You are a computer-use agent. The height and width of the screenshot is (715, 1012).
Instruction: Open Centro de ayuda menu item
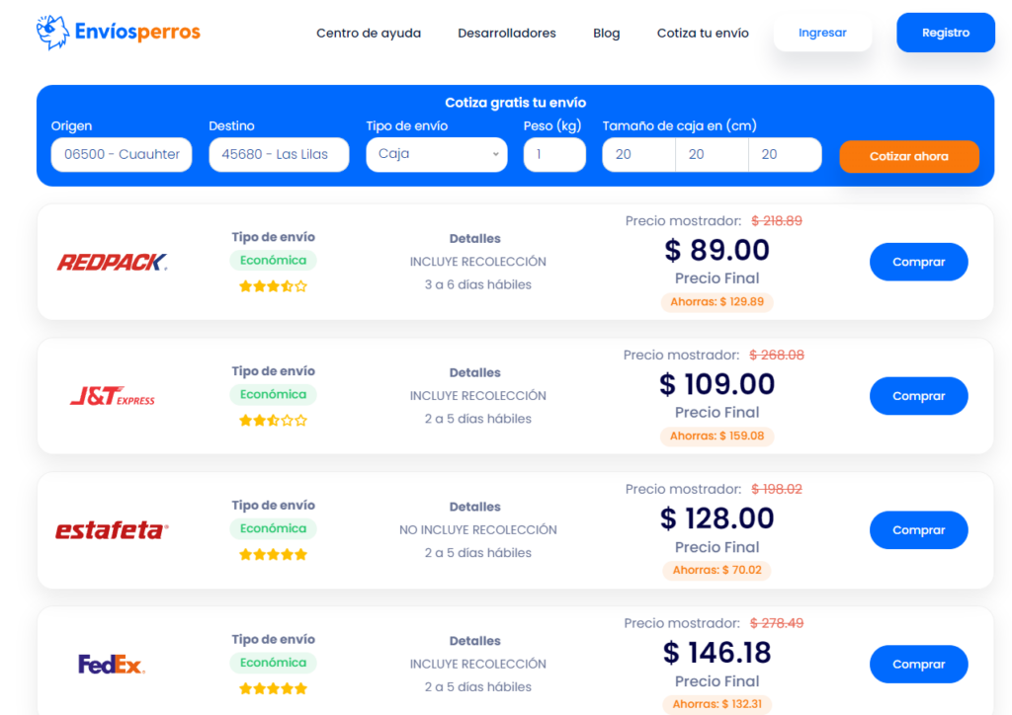click(369, 34)
